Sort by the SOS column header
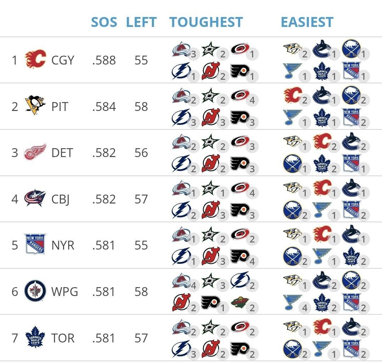 [x=104, y=22]
